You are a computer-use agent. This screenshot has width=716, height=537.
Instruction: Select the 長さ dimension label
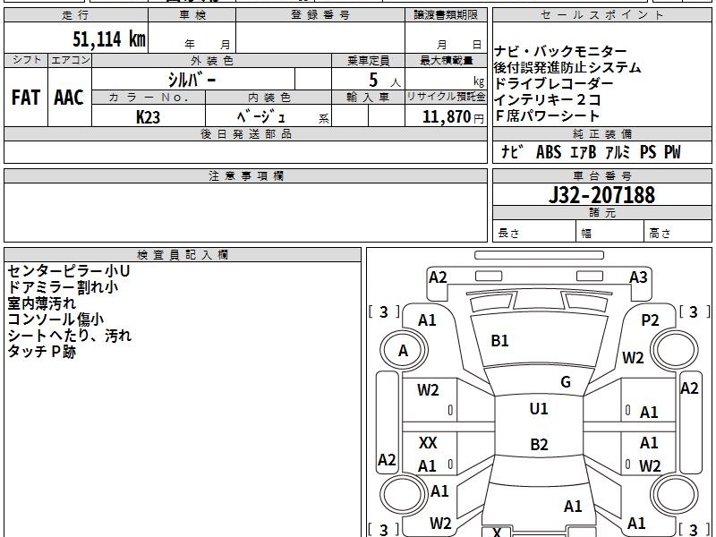tap(508, 233)
